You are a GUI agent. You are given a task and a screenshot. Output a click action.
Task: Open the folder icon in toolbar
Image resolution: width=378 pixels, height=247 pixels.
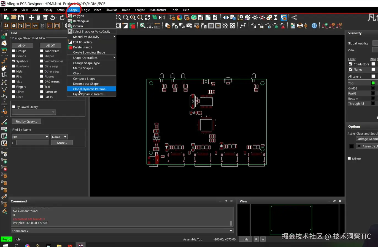pos(13,18)
